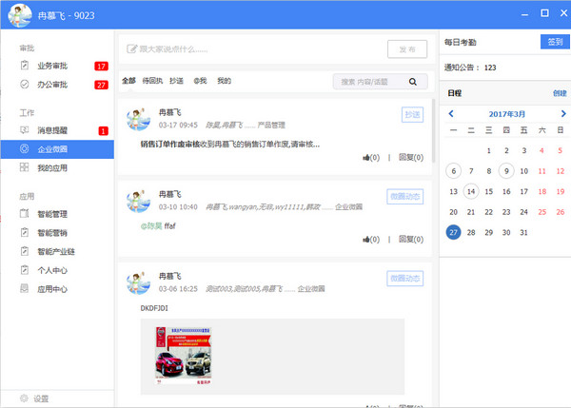Click the 发布 publish button

coord(407,49)
